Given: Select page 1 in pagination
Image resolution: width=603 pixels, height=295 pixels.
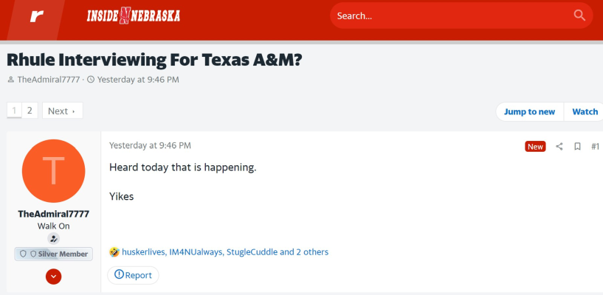Looking at the screenshot, I should coord(14,111).
